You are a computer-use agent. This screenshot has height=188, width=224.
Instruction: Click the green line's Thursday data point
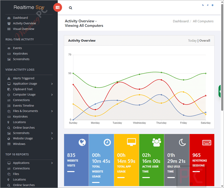[162, 73]
